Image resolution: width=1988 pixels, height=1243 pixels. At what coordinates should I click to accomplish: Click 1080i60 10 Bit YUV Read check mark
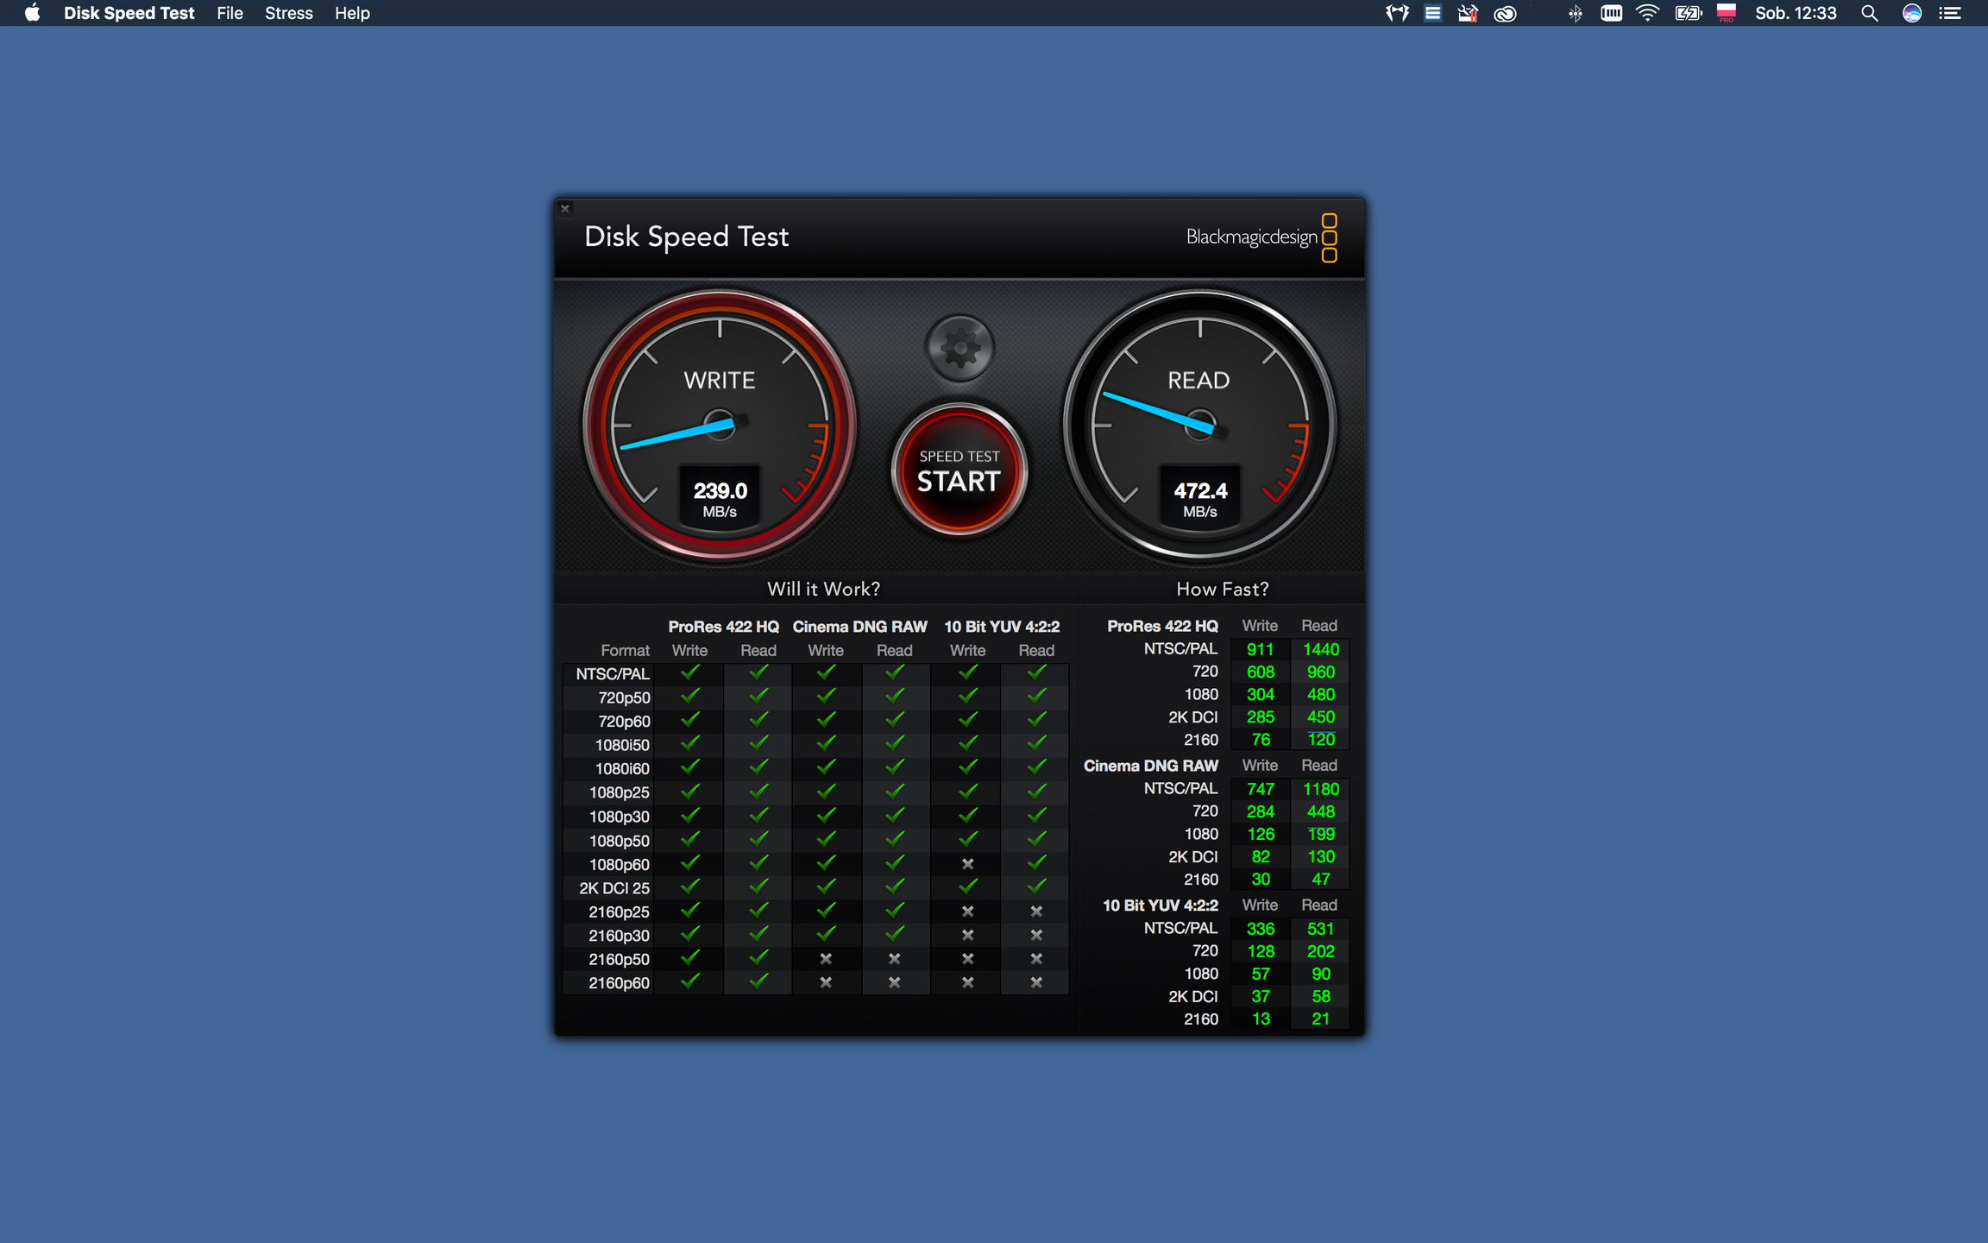pos(1036,767)
